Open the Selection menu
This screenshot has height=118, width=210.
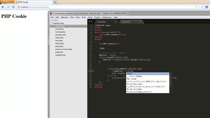pos(64,17)
